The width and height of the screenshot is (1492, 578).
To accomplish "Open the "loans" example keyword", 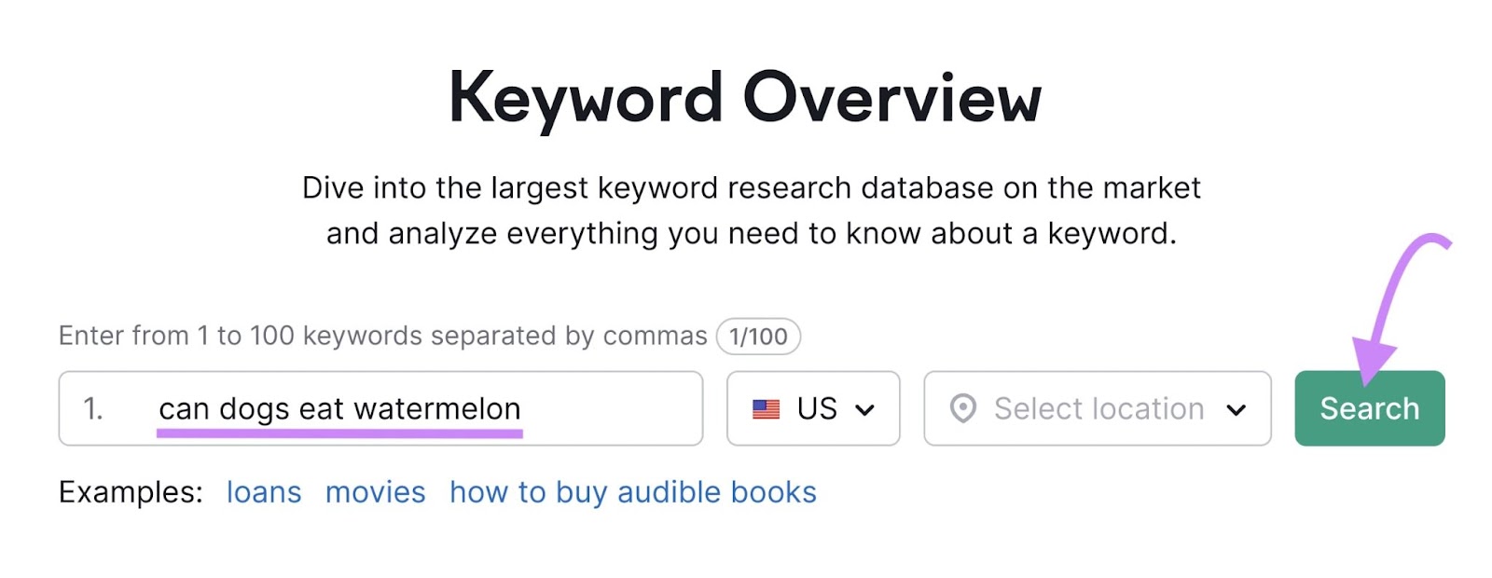I will coord(264,491).
